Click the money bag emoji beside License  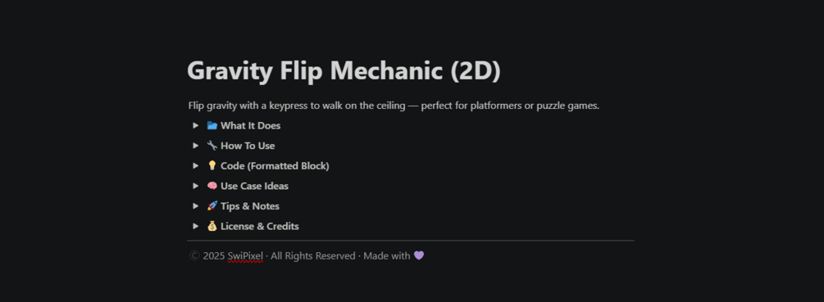(212, 226)
